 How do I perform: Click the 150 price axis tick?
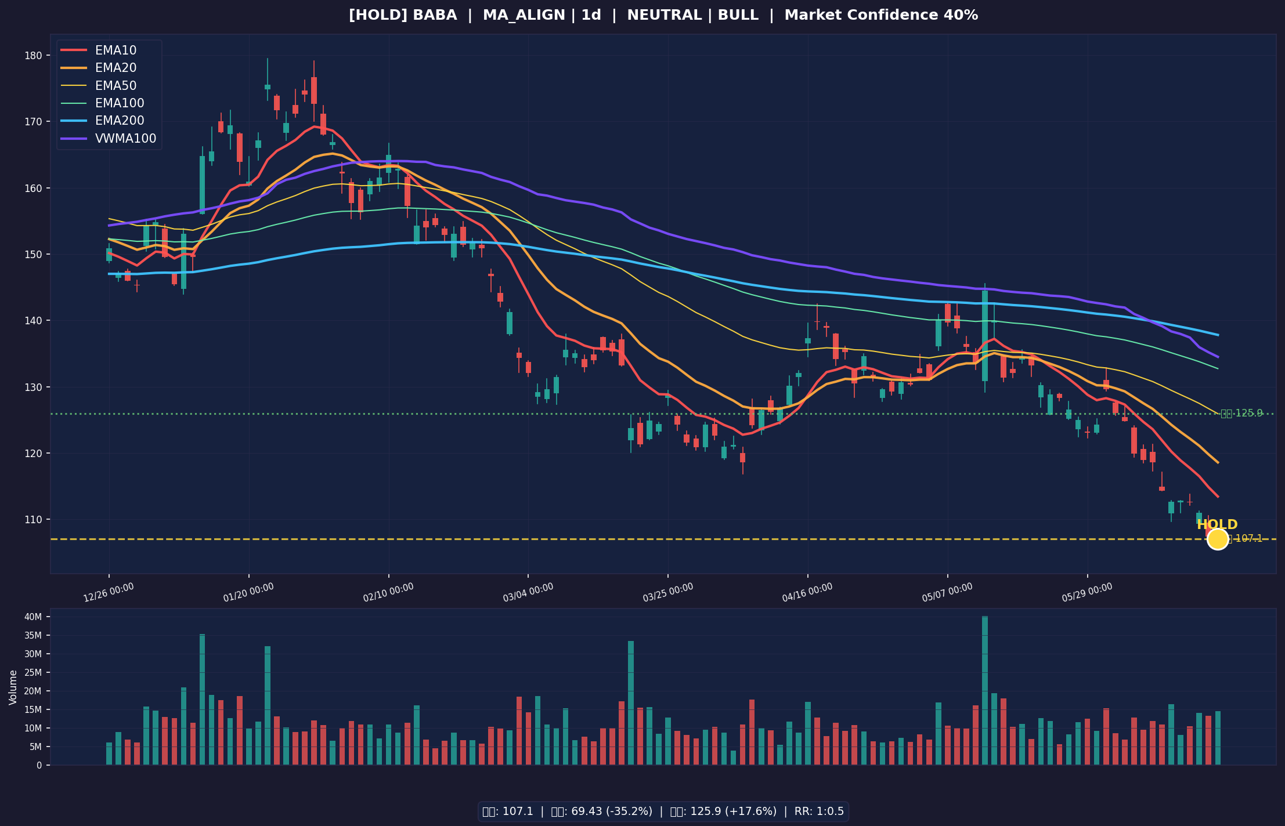[34, 254]
